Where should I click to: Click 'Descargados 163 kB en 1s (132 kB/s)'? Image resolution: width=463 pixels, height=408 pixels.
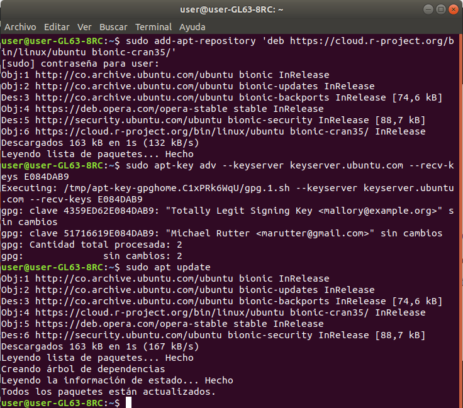pyautogui.click(x=100, y=143)
